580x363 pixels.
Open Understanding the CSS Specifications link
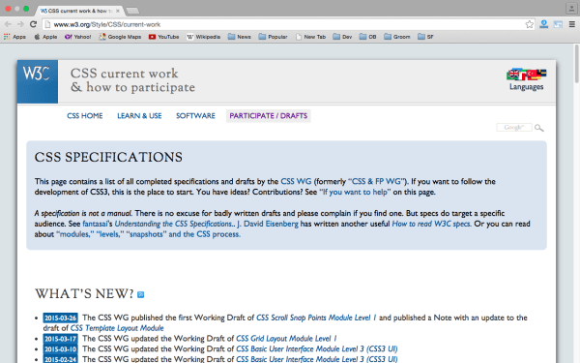pyautogui.click(x=174, y=224)
